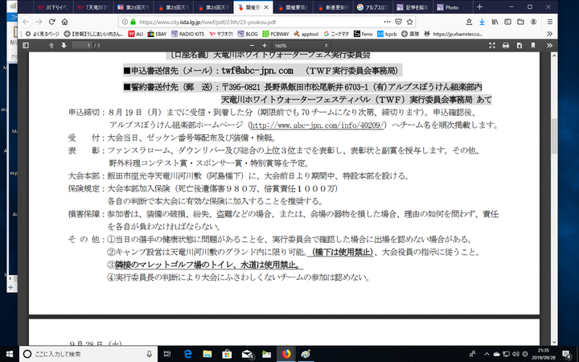Go to previous PDF page
Image resolution: width=579 pixels, height=362 pixels.
click(x=52, y=46)
